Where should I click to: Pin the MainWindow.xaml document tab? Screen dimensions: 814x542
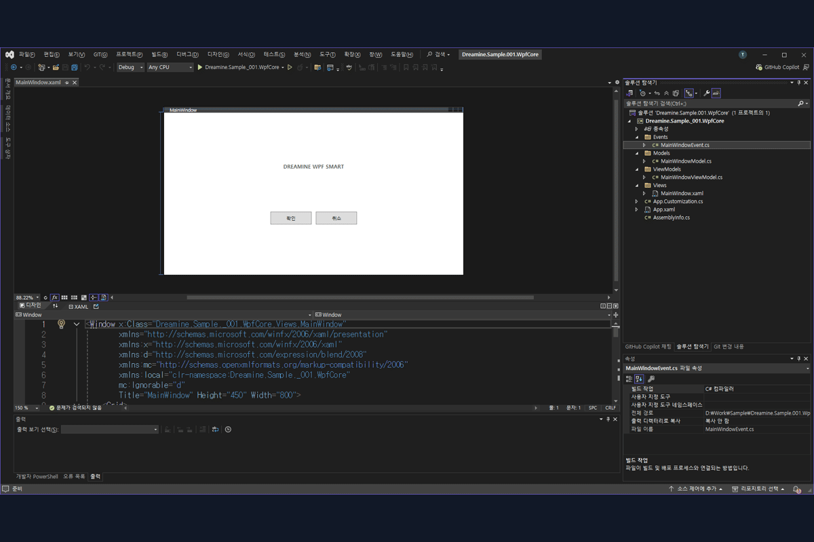point(66,83)
